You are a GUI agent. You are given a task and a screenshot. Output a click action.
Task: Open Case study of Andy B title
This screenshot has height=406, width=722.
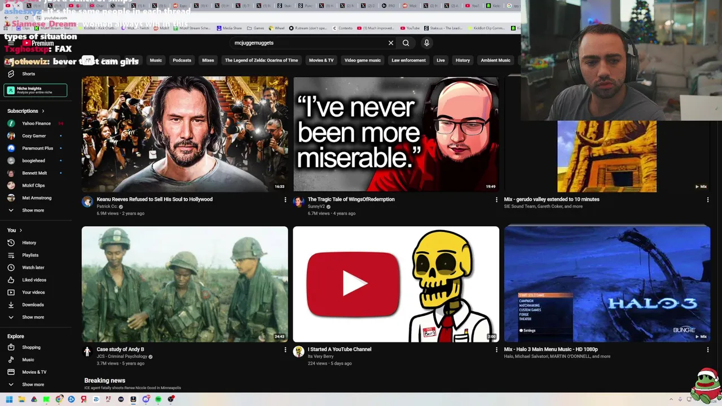(120, 349)
